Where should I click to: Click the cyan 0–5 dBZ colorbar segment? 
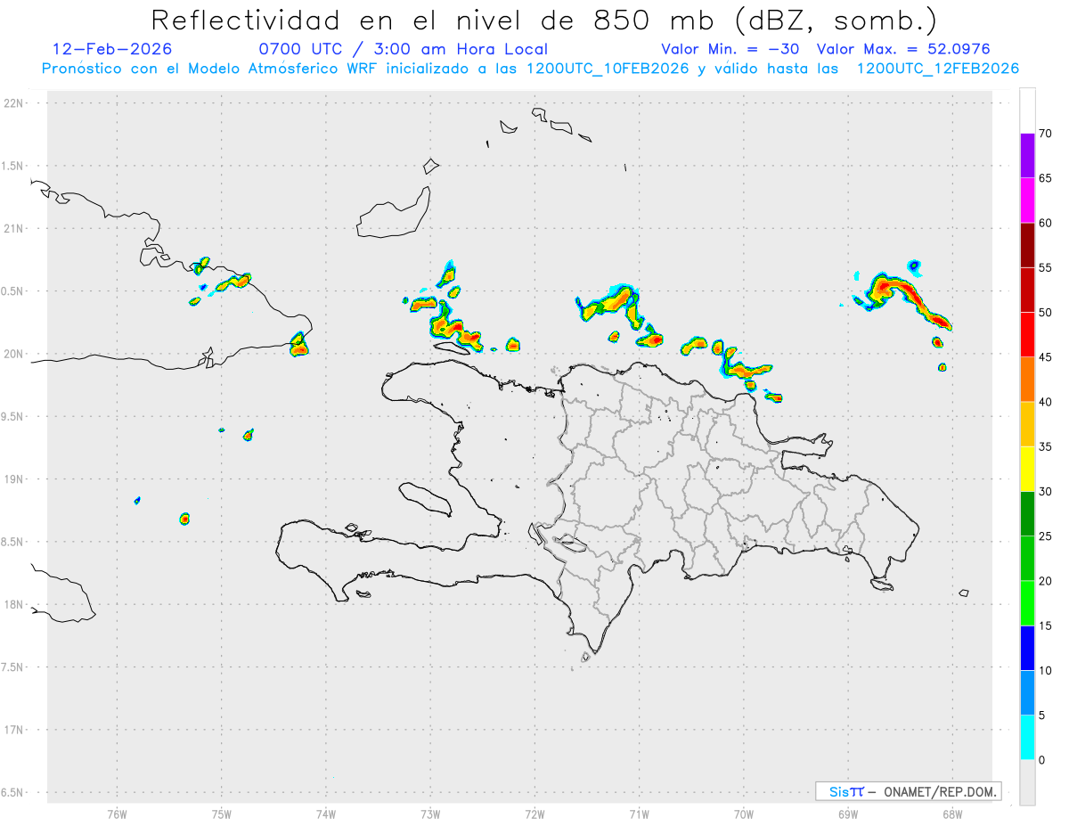click(x=1027, y=738)
